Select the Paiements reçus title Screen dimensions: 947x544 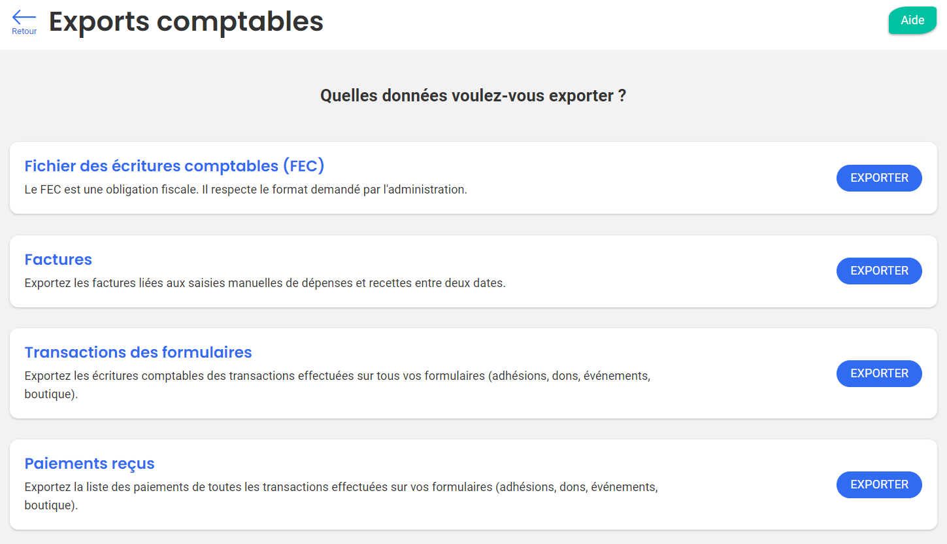[90, 464]
